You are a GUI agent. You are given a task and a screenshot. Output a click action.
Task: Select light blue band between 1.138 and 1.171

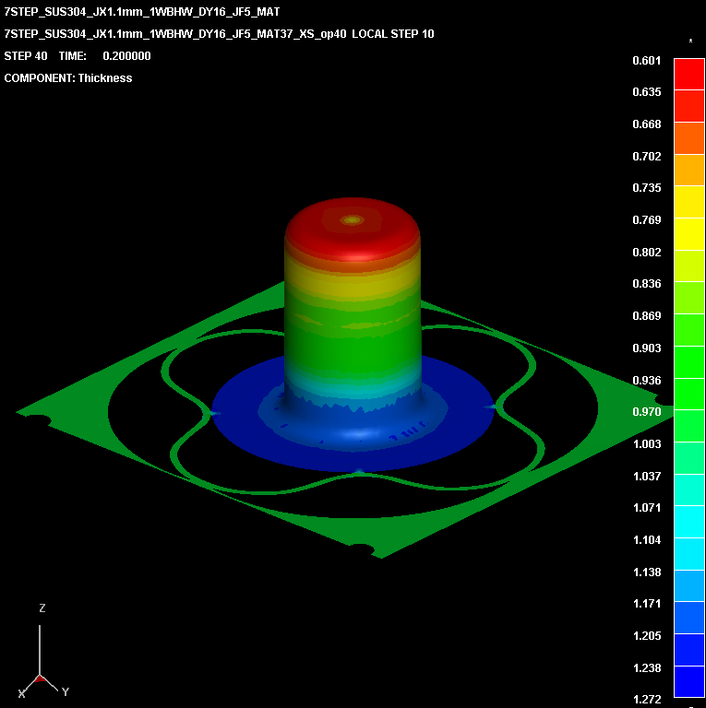click(x=689, y=585)
